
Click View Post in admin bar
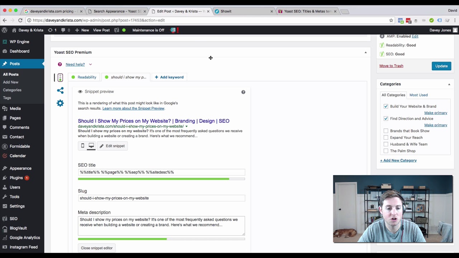click(101, 30)
